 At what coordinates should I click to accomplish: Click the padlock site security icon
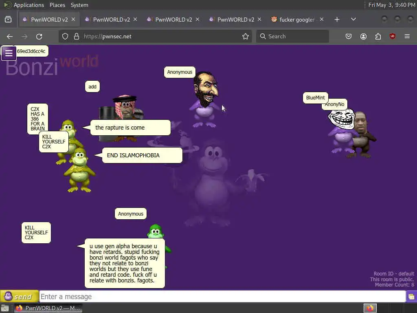coord(77,36)
